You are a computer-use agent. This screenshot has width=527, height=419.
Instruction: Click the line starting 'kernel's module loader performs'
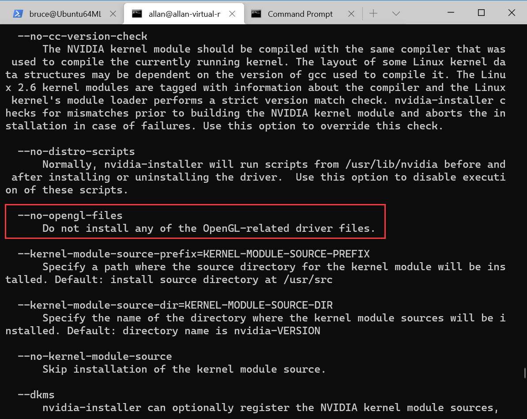point(259,100)
